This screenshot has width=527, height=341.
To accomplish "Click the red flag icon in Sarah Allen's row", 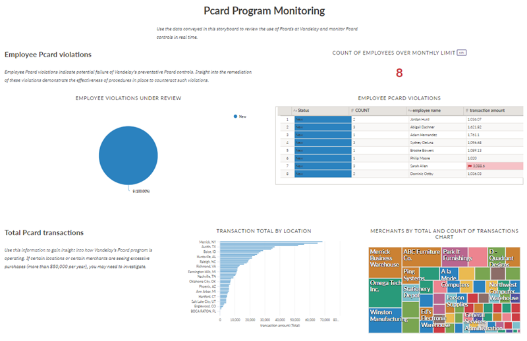I will 468,167.
